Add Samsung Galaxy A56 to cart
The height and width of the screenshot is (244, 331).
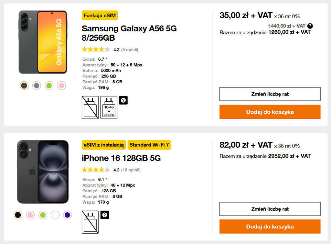point(270,112)
